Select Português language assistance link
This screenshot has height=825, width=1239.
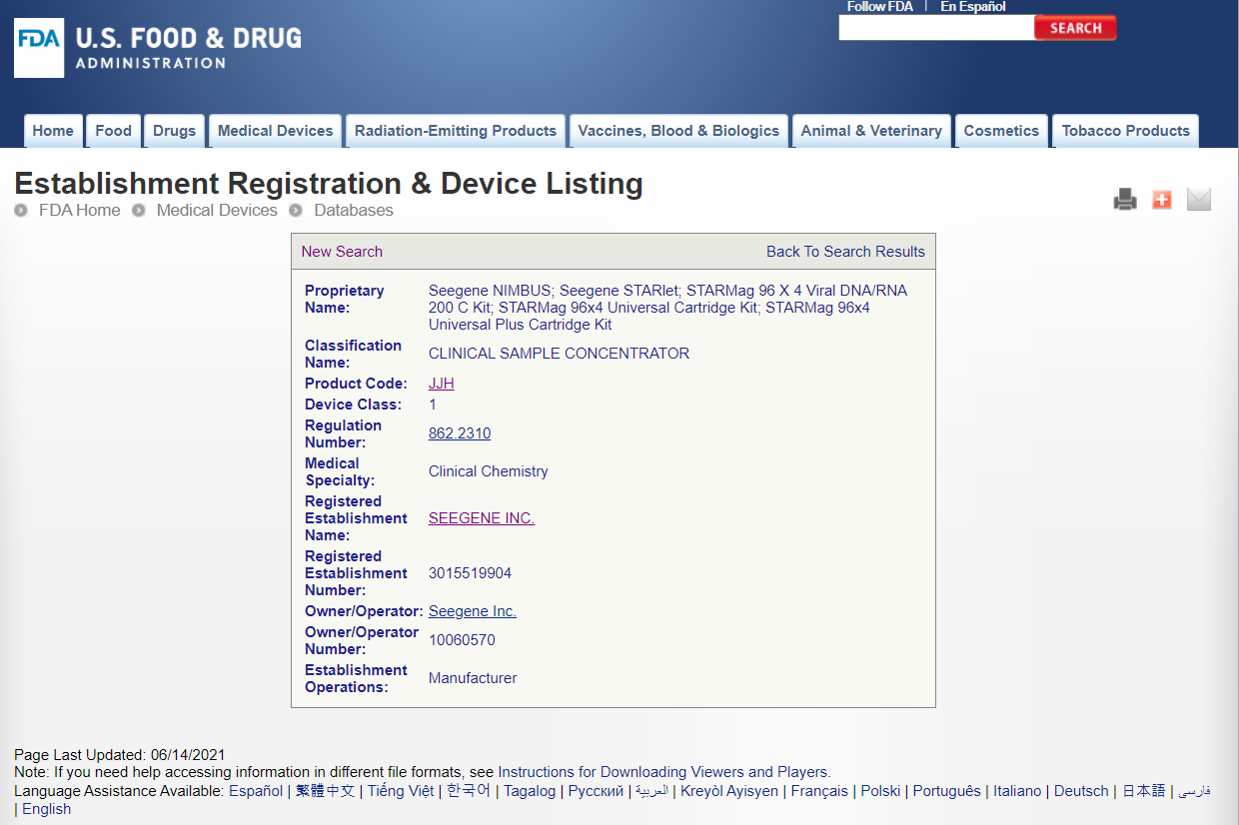click(x=947, y=791)
